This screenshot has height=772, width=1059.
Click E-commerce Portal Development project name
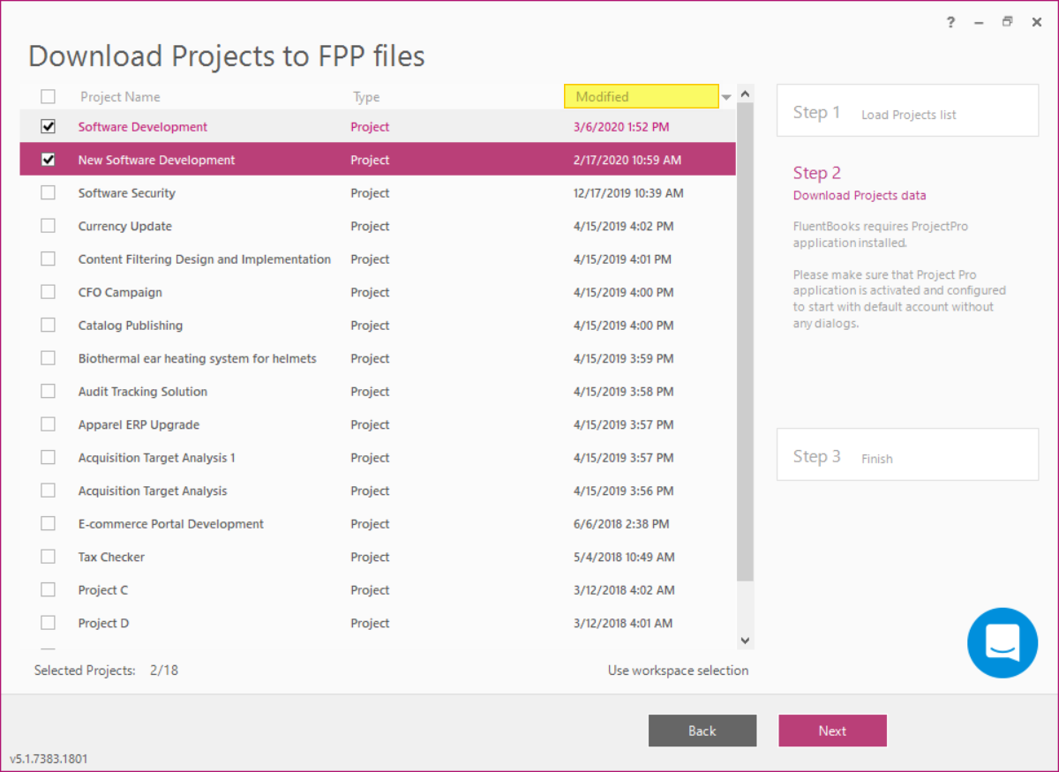pos(171,524)
